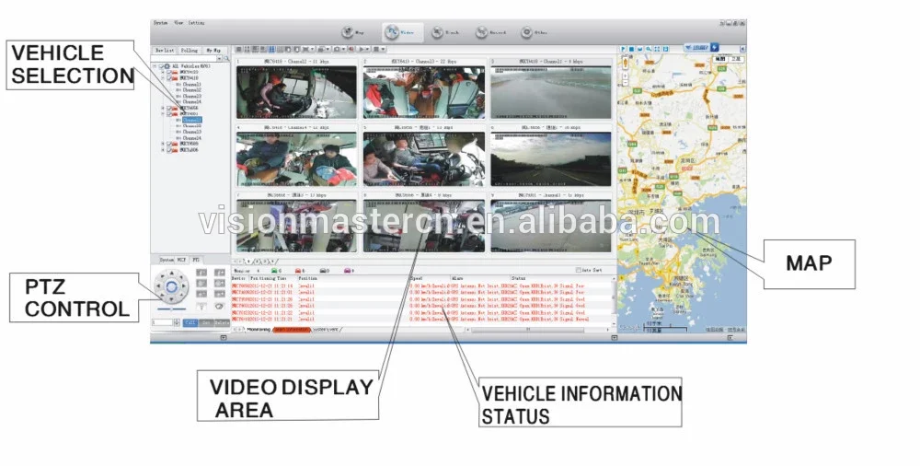The height and width of the screenshot is (466, 920).
Task: Open the System event tab
Action: (x=327, y=330)
